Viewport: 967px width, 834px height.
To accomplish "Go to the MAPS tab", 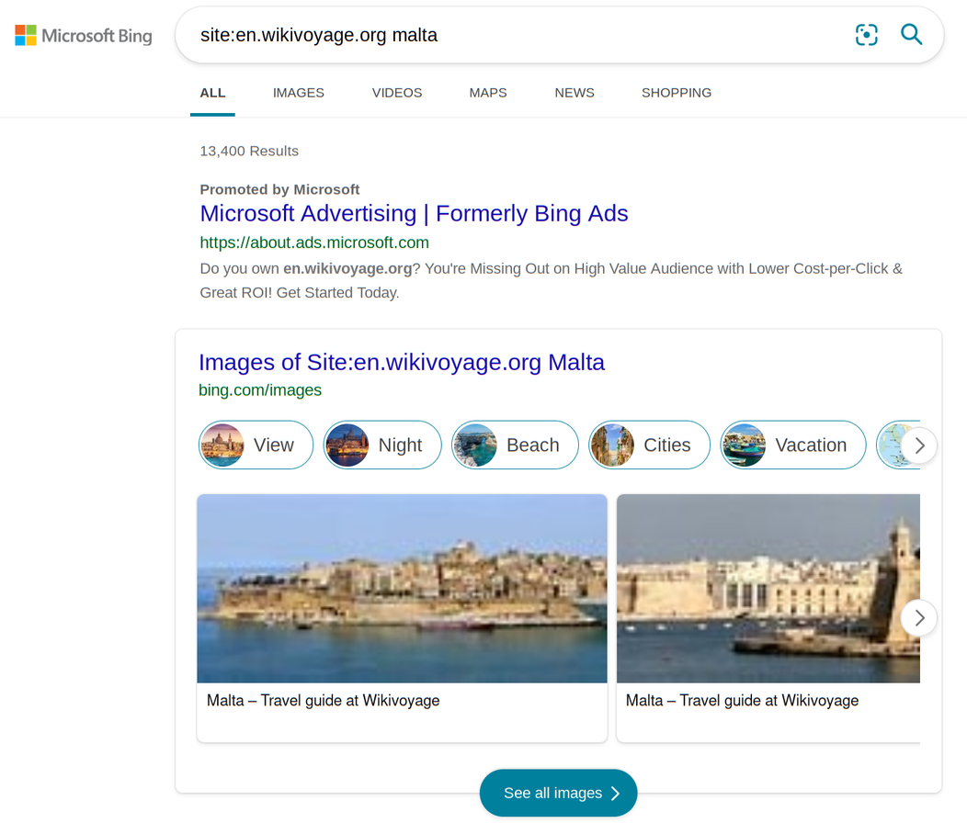I will [488, 93].
